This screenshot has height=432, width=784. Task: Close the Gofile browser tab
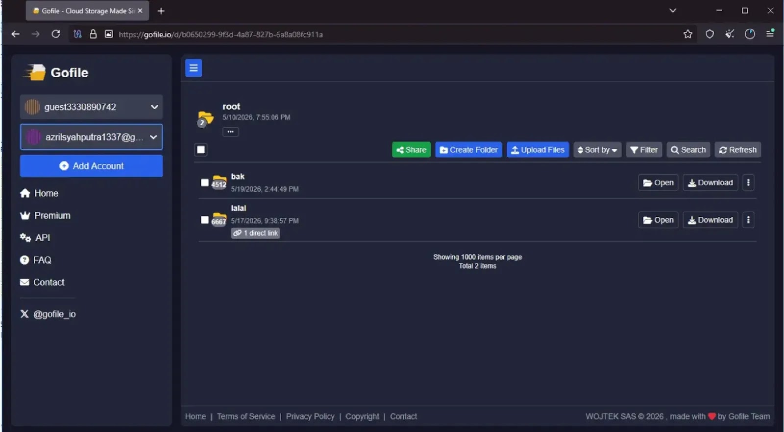pyautogui.click(x=140, y=11)
